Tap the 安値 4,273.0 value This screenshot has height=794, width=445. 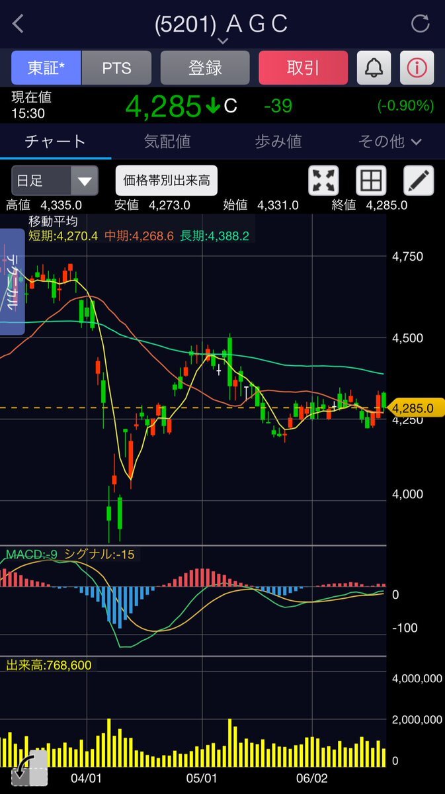(x=152, y=205)
